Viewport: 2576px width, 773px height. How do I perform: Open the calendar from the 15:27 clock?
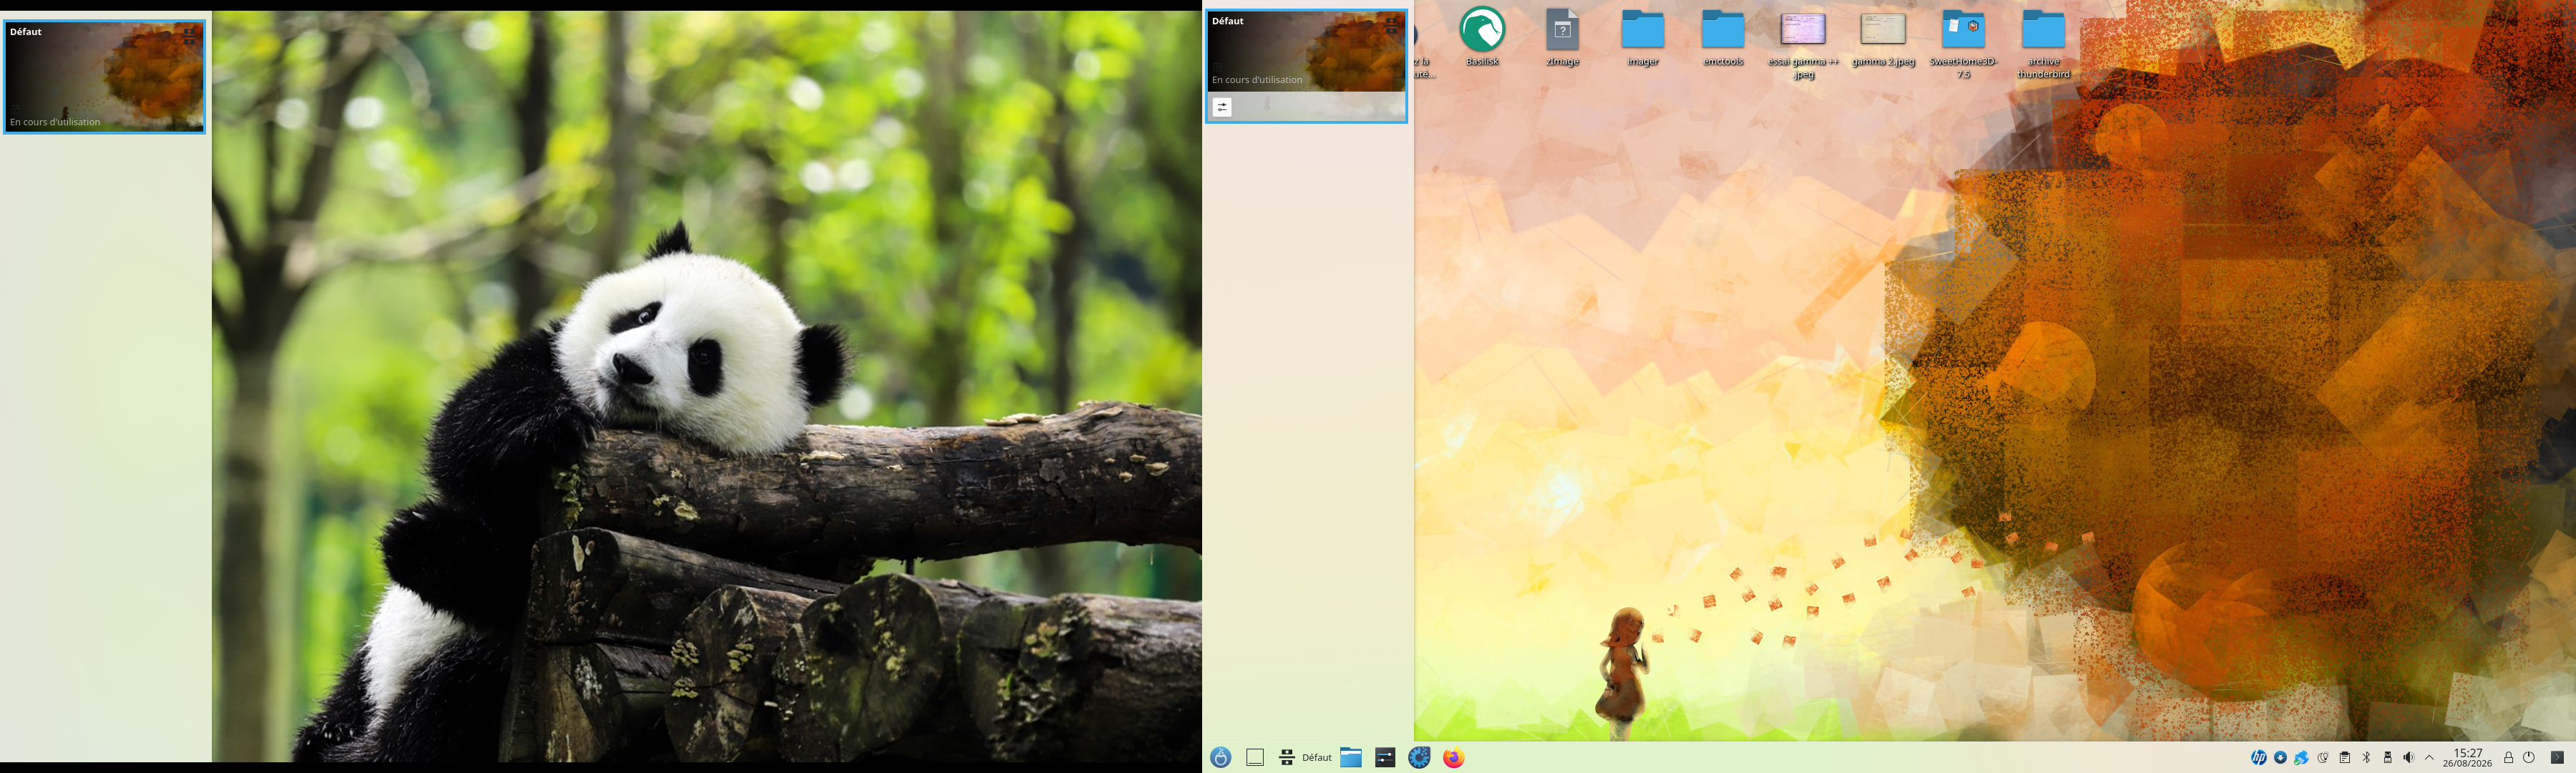[x=2467, y=757]
